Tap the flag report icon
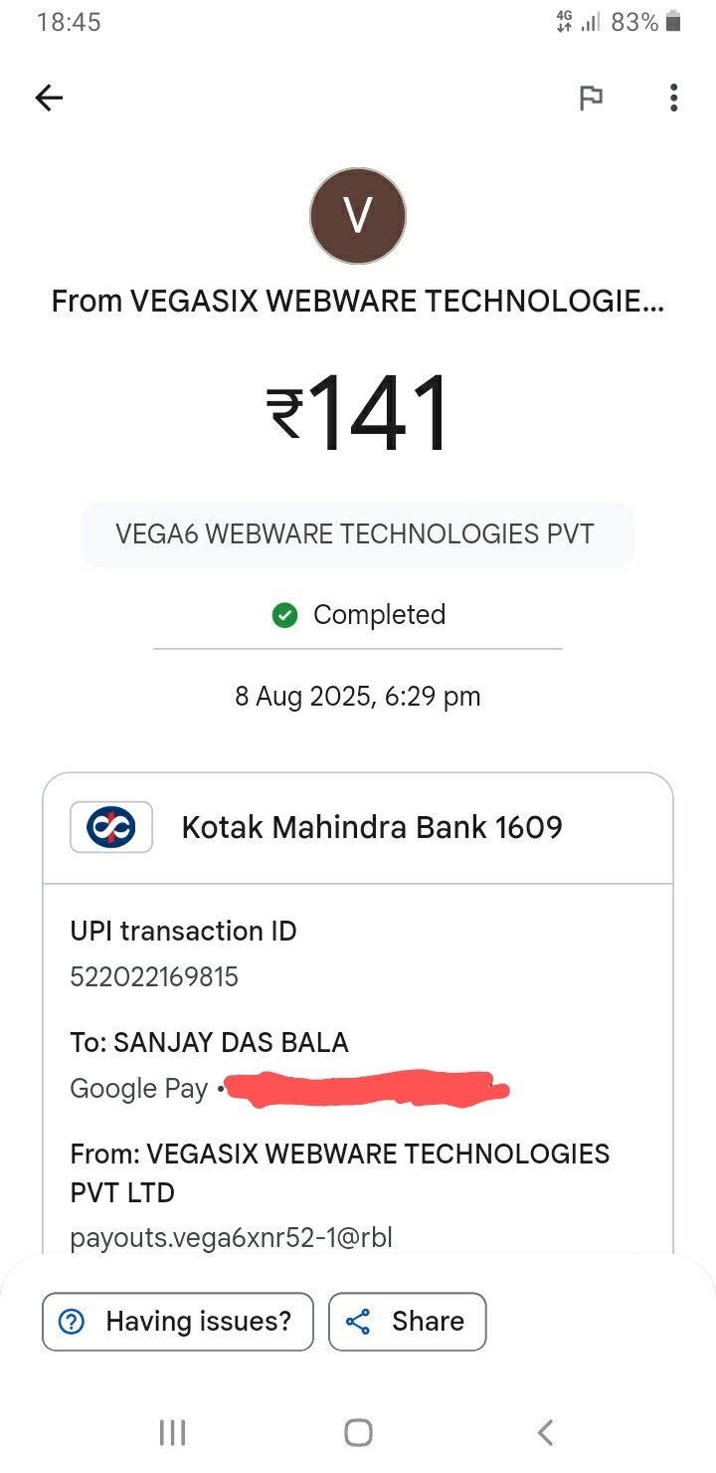The width and height of the screenshot is (716, 1473). point(592,98)
